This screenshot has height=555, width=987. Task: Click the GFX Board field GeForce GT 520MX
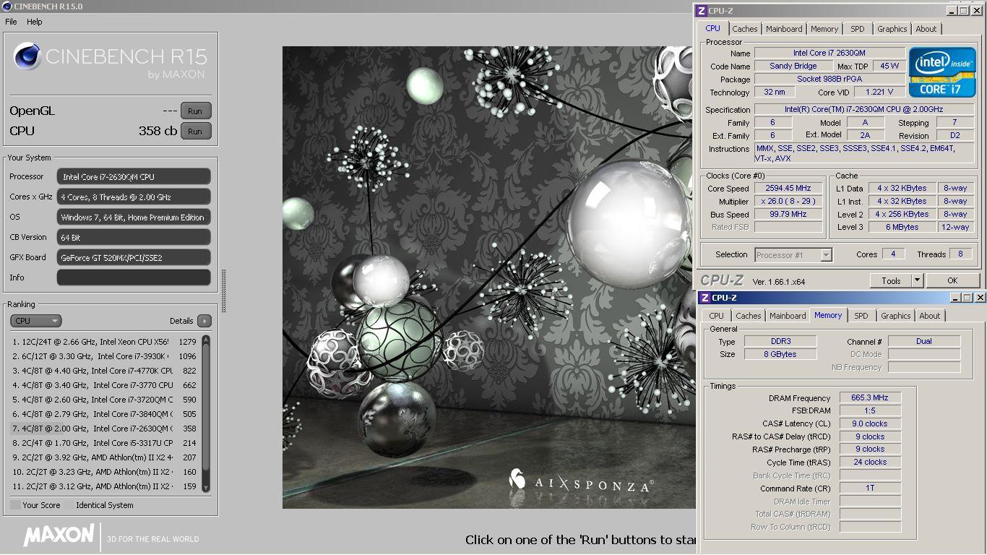point(134,257)
